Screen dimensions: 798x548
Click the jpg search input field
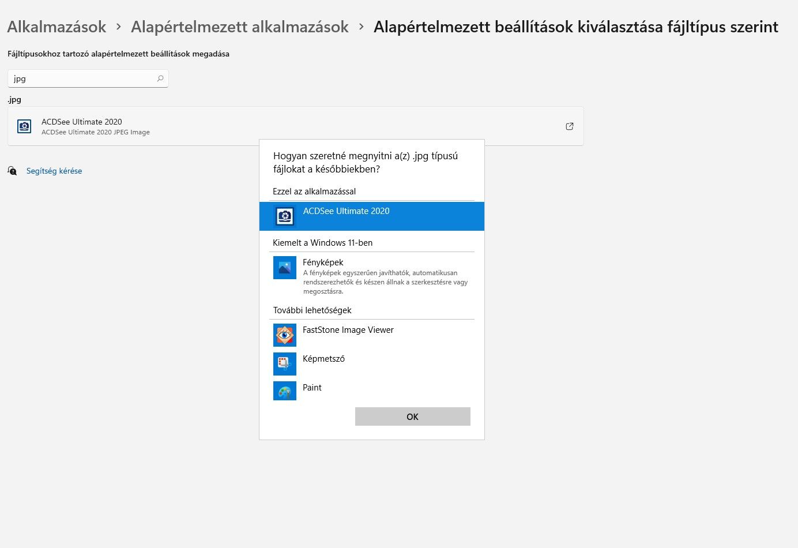pyautogui.click(x=88, y=78)
